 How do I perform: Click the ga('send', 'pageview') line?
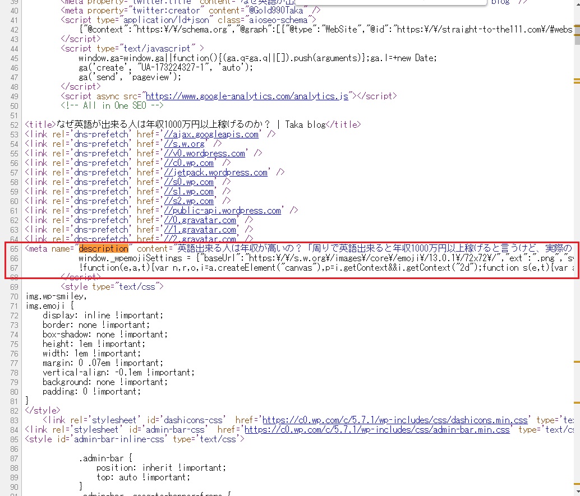[x=130, y=77]
